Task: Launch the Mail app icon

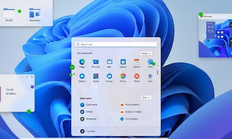Action: (109, 62)
